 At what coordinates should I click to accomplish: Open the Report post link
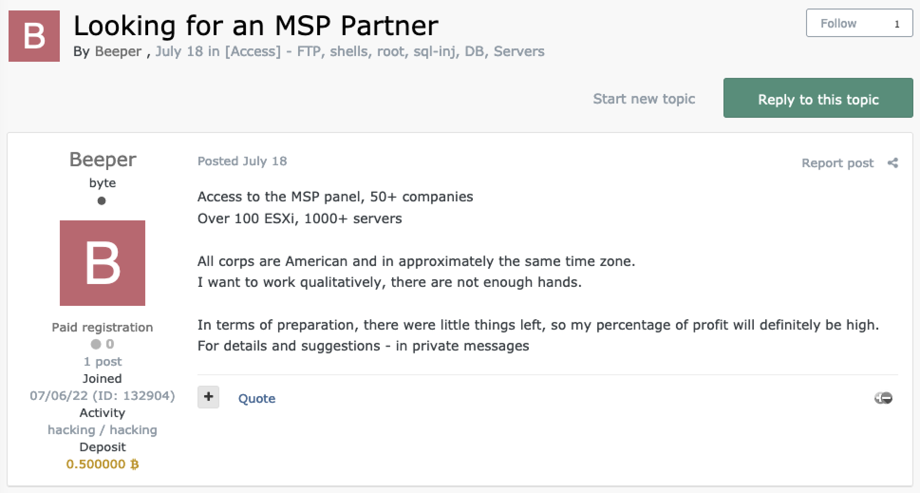click(x=837, y=163)
